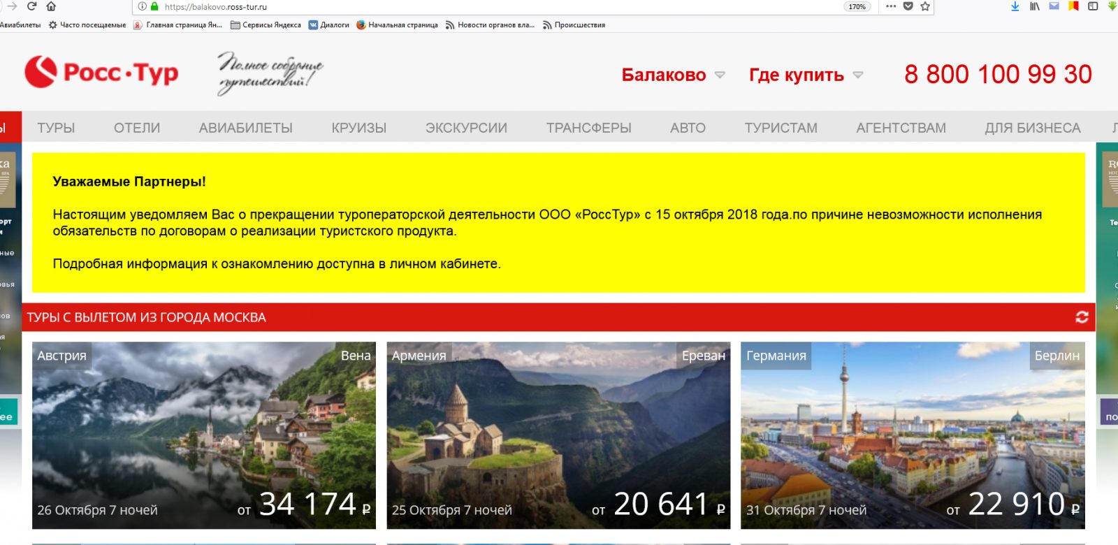Go to the browser home page icon
The image size is (1118, 545).
pyautogui.click(x=51, y=6)
